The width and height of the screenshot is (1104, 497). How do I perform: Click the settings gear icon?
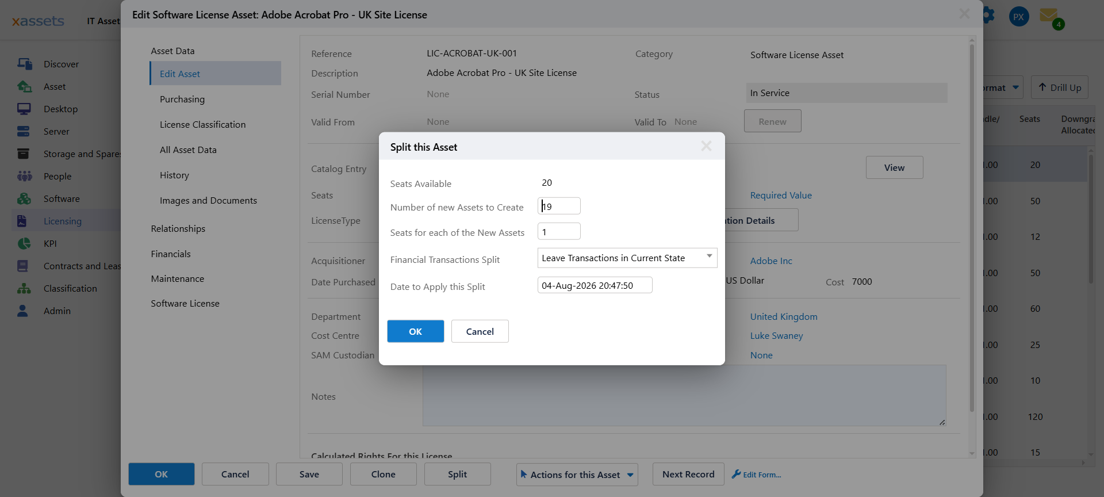click(x=988, y=16)
